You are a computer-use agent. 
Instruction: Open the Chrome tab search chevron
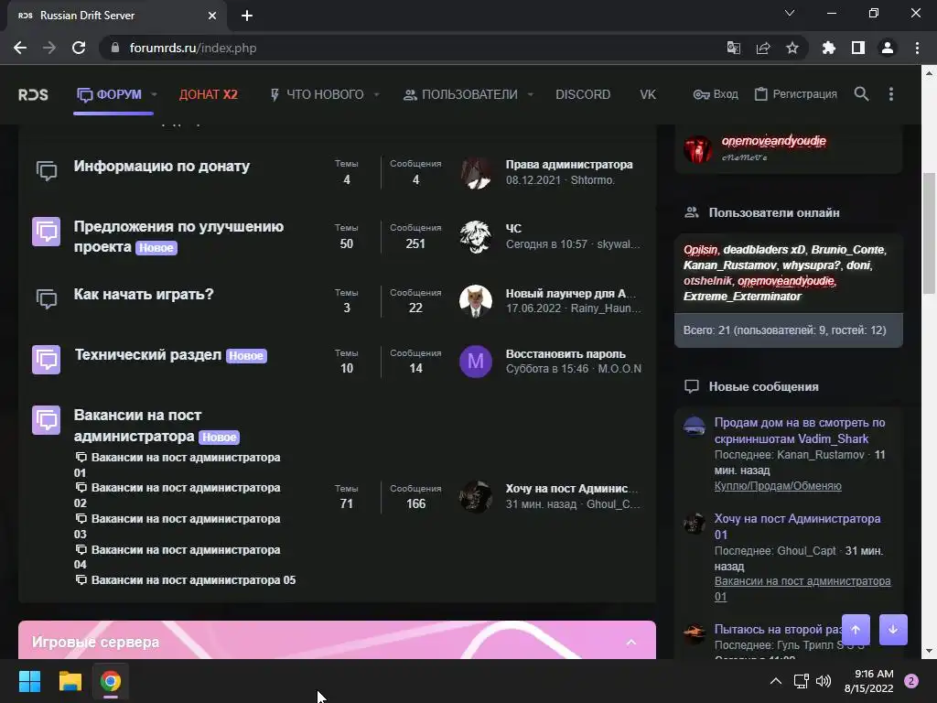point(790,13)
